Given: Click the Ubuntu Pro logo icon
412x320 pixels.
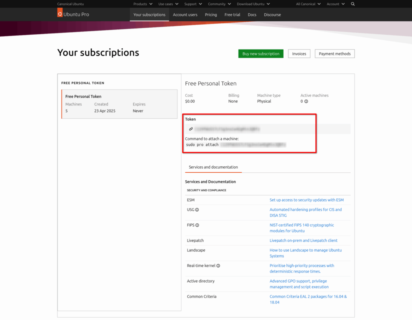Looking at the screenshot, I should (60, 12).
